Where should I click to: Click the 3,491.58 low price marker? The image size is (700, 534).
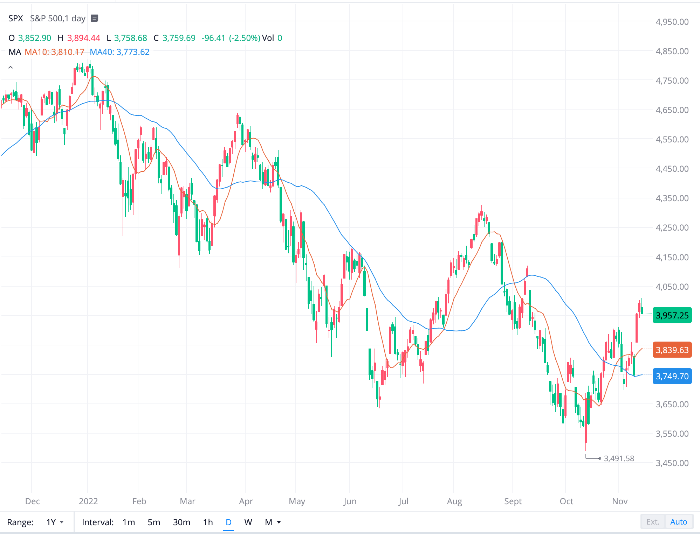[x=618, y=458]
